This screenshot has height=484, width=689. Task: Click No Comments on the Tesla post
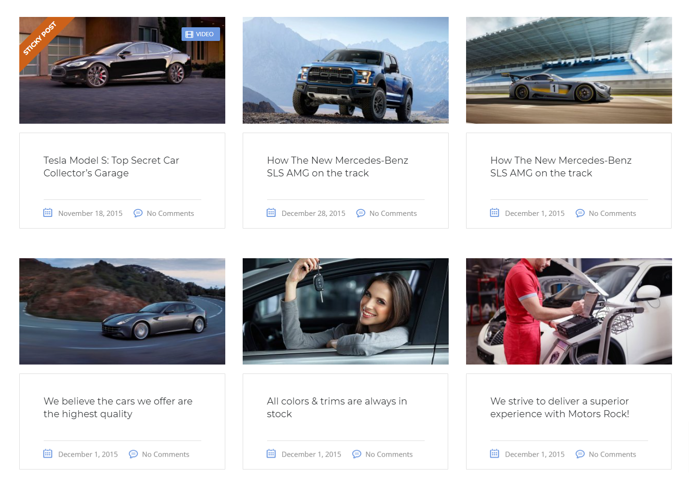click(170, 214)
